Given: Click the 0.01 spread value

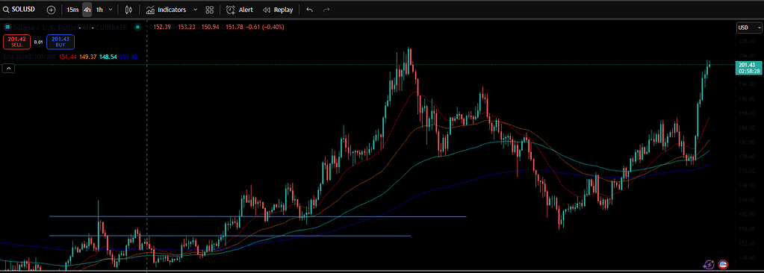Looking at the screenshot, I should 39,43.
